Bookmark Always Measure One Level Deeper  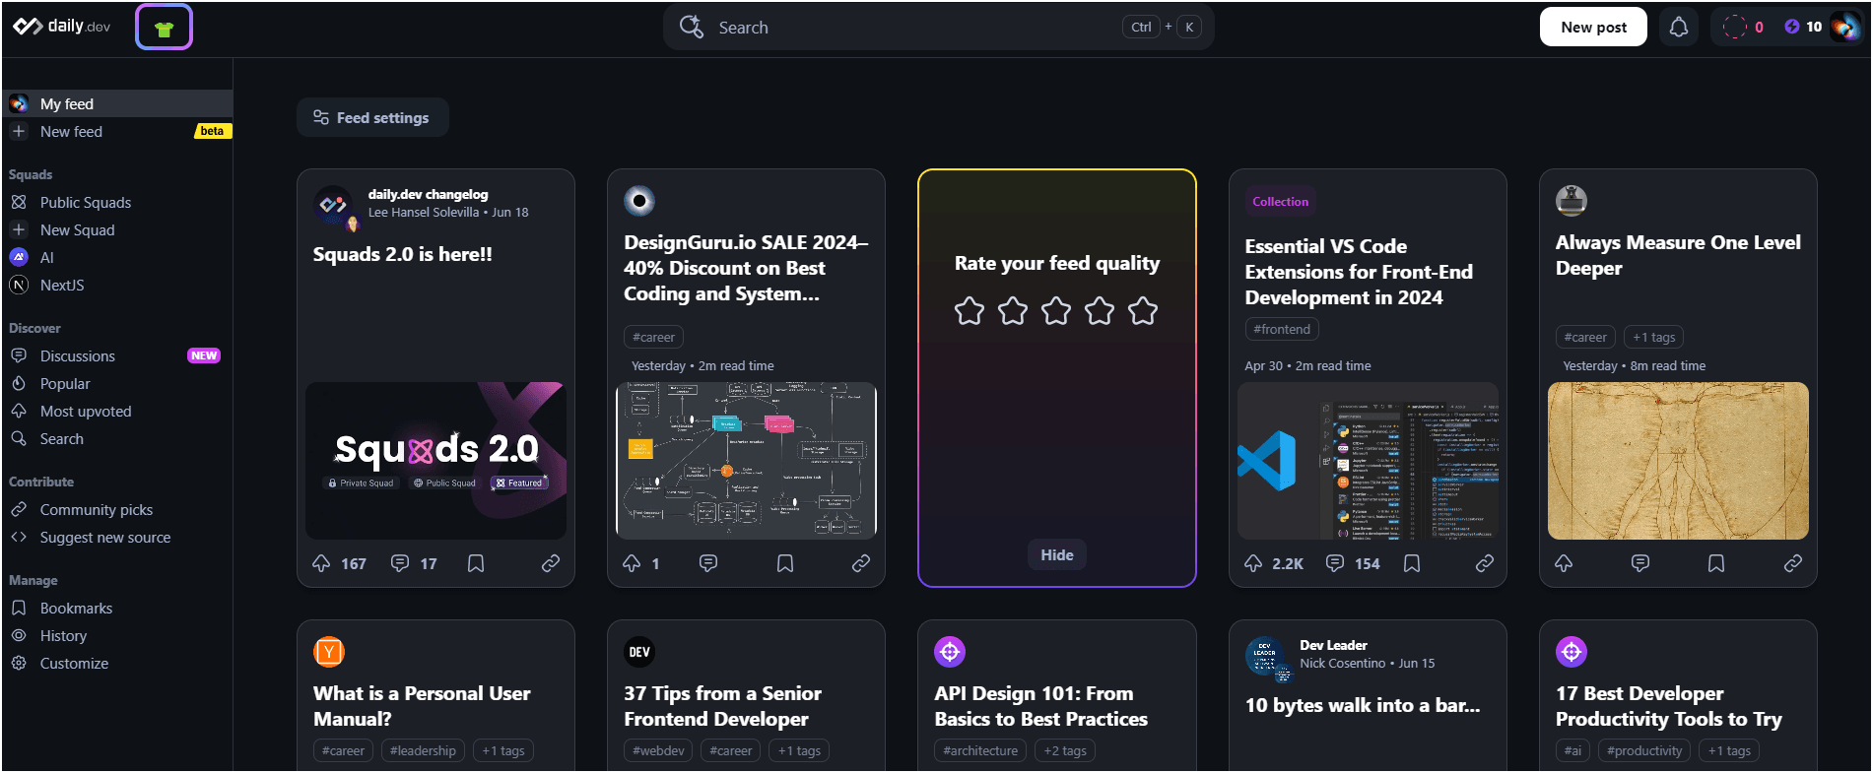pos(1716,563)
